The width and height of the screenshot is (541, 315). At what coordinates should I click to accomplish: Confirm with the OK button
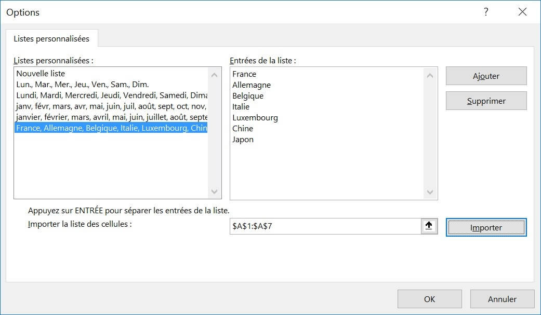pyautogui.click(x=430, y=299)
